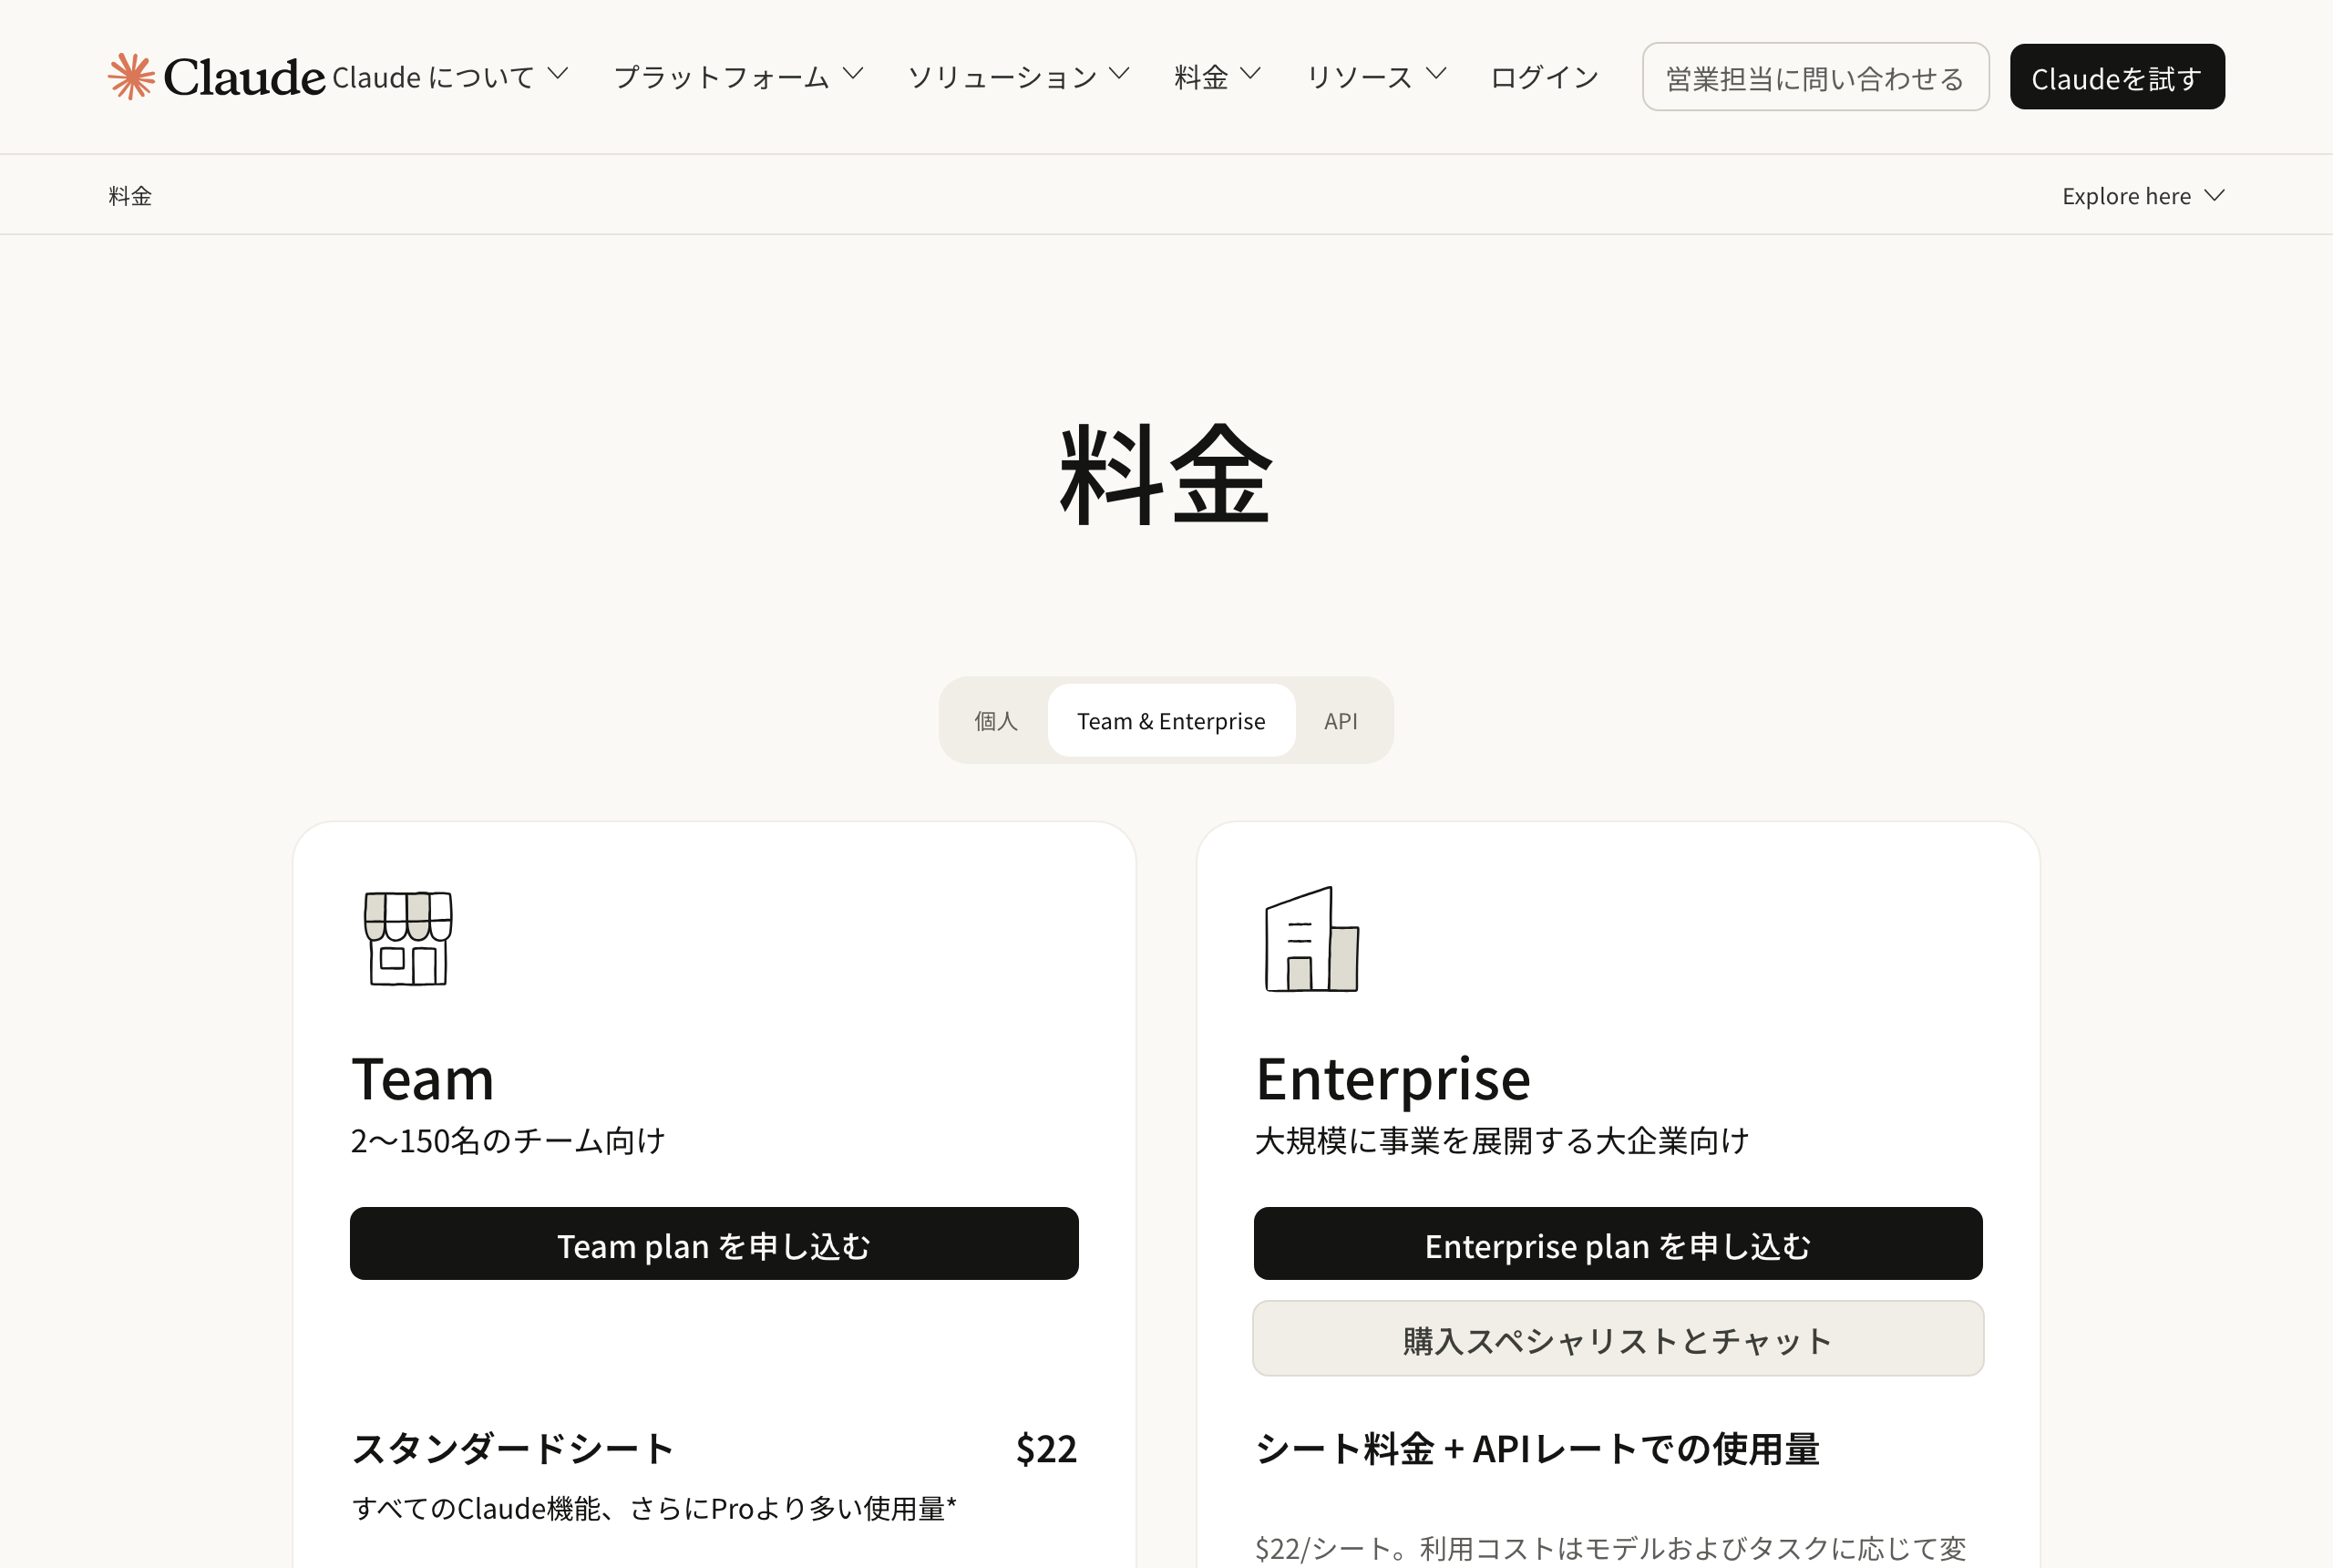The image size is (2333, 1568).
Task: Switch to the '個人' pricing tab
Action: click(995, 721)
